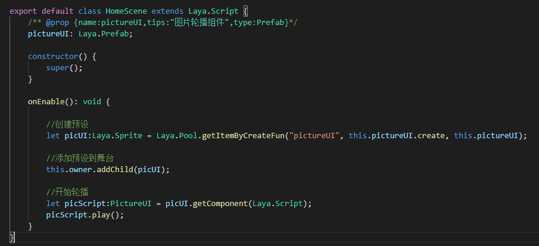Click the "Laya.Sprite" type annotation
Image resolution: width=539 pixels, height=246 pixels.
117,135
